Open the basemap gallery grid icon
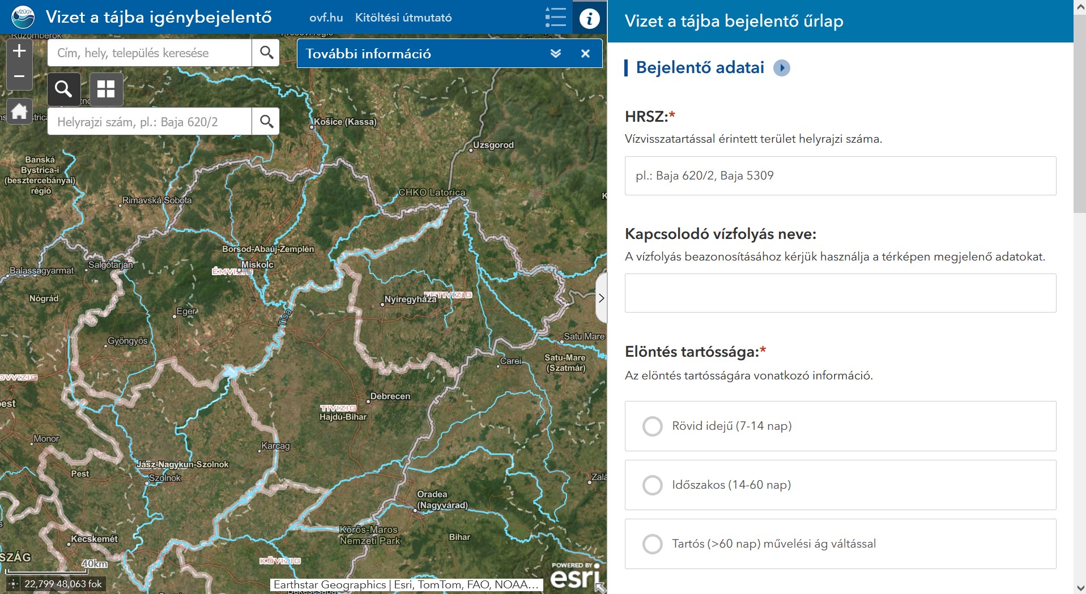 point(106,89)
